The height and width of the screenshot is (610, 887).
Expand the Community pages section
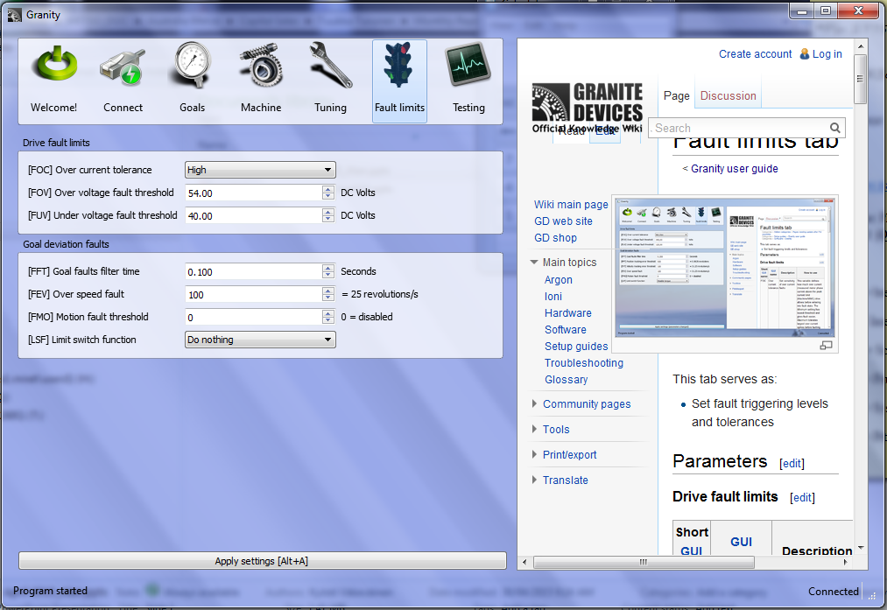click(534, 403)
